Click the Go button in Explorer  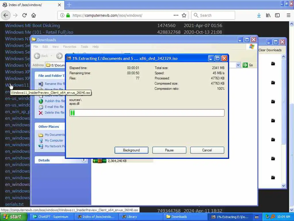coord(248,65)
